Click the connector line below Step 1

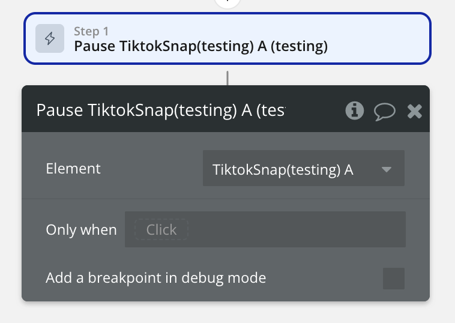(227, 77)
